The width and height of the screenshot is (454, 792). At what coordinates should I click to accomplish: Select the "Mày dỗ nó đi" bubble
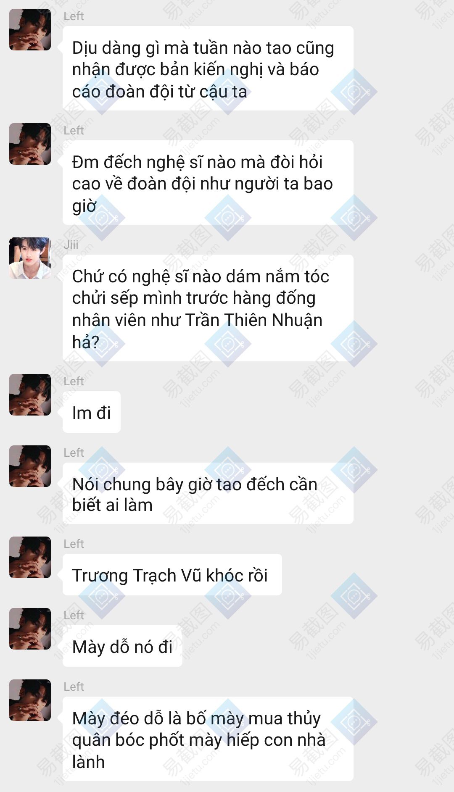122,646
